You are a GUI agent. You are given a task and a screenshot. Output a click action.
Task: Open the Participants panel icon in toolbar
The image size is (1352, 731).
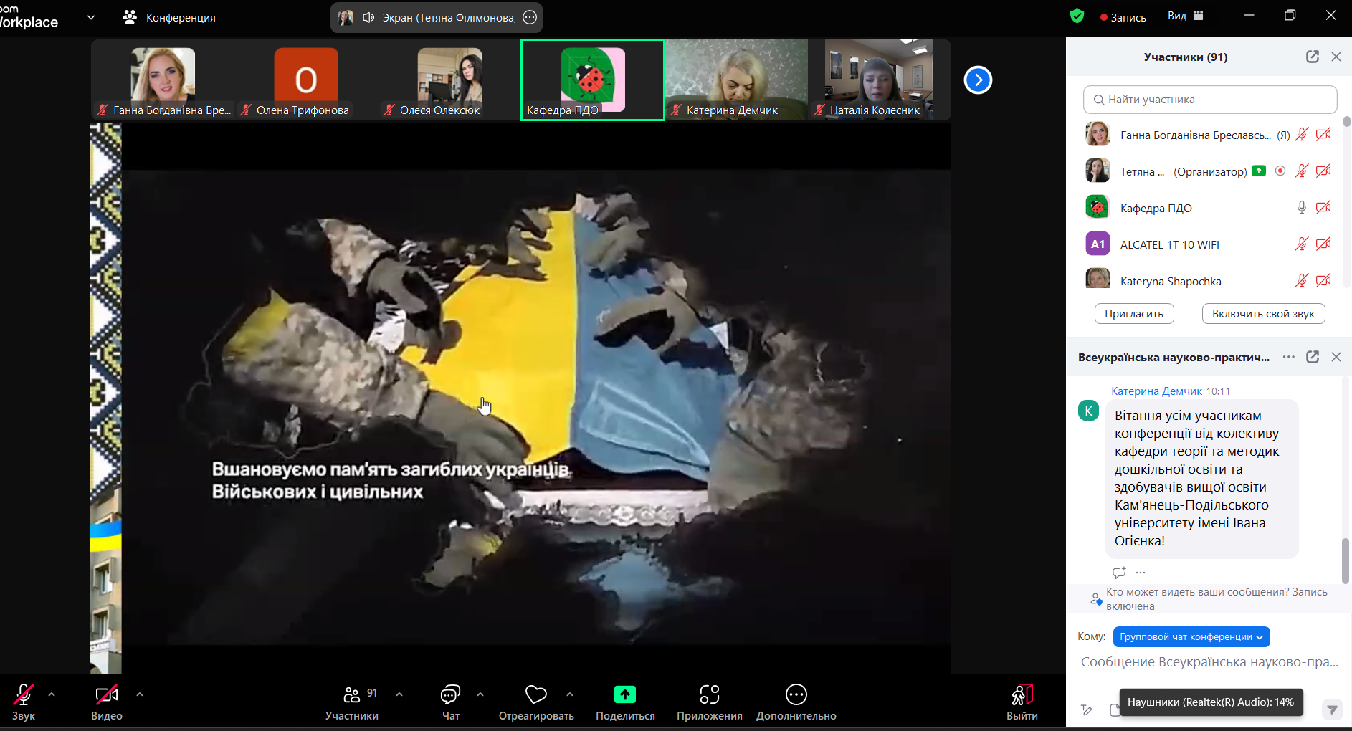351,694
